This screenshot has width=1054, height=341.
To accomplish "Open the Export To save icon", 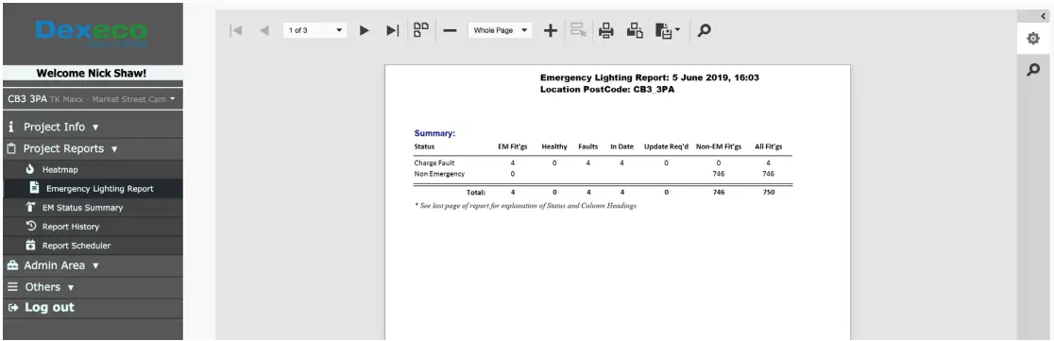I will click(663, 30).
